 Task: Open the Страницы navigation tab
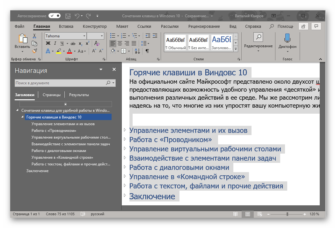pos(51,95)
